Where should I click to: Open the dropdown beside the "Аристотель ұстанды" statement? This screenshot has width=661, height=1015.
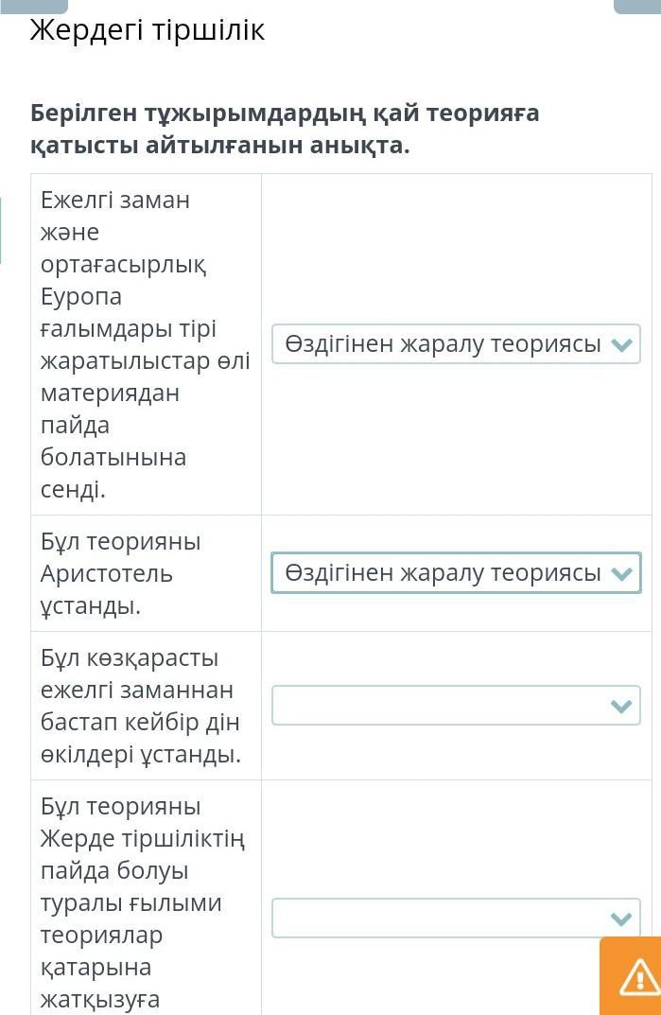coord(455,573)
